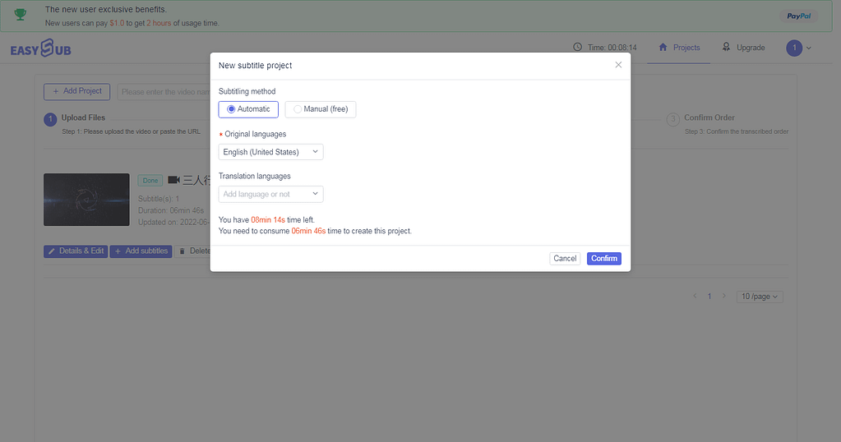Open the user avatar badge
Viewport: 841px width, 442px height.
[x=794, y=48]
